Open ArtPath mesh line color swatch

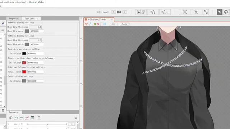pos(27,44)
